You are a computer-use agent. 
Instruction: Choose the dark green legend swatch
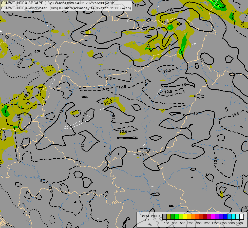(x=173, y=217)
